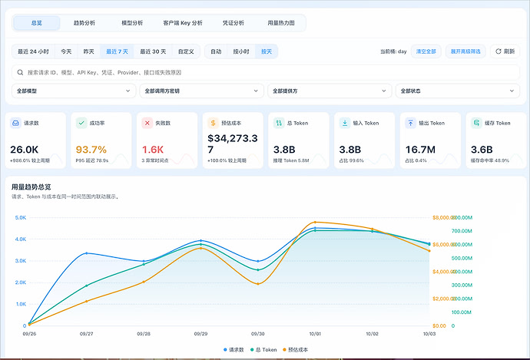Open the 全部状态 dropdown
The width and height of the screenshot is (530, 360).
[x=458, y=91]
